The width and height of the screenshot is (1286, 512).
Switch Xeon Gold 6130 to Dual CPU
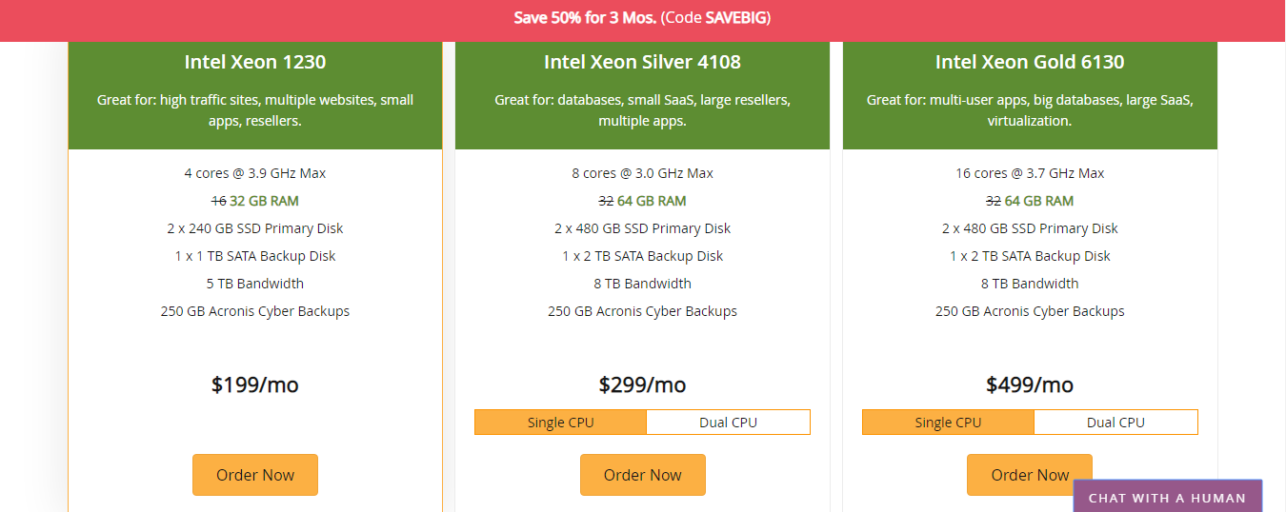[x=1116, y=423]
